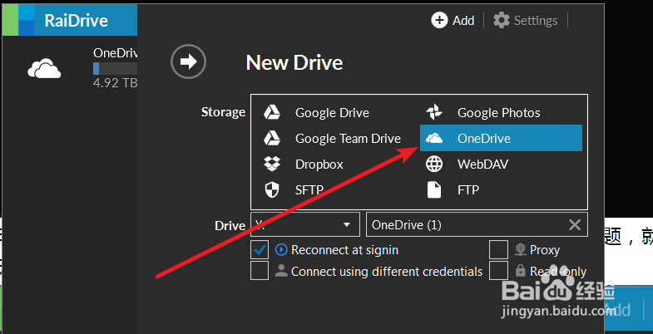This screenshot has height=334, width=653.
Task: Click the OneDrive cloud icon in Storage list
Action: pyautogui.click(x=434, y=139)
